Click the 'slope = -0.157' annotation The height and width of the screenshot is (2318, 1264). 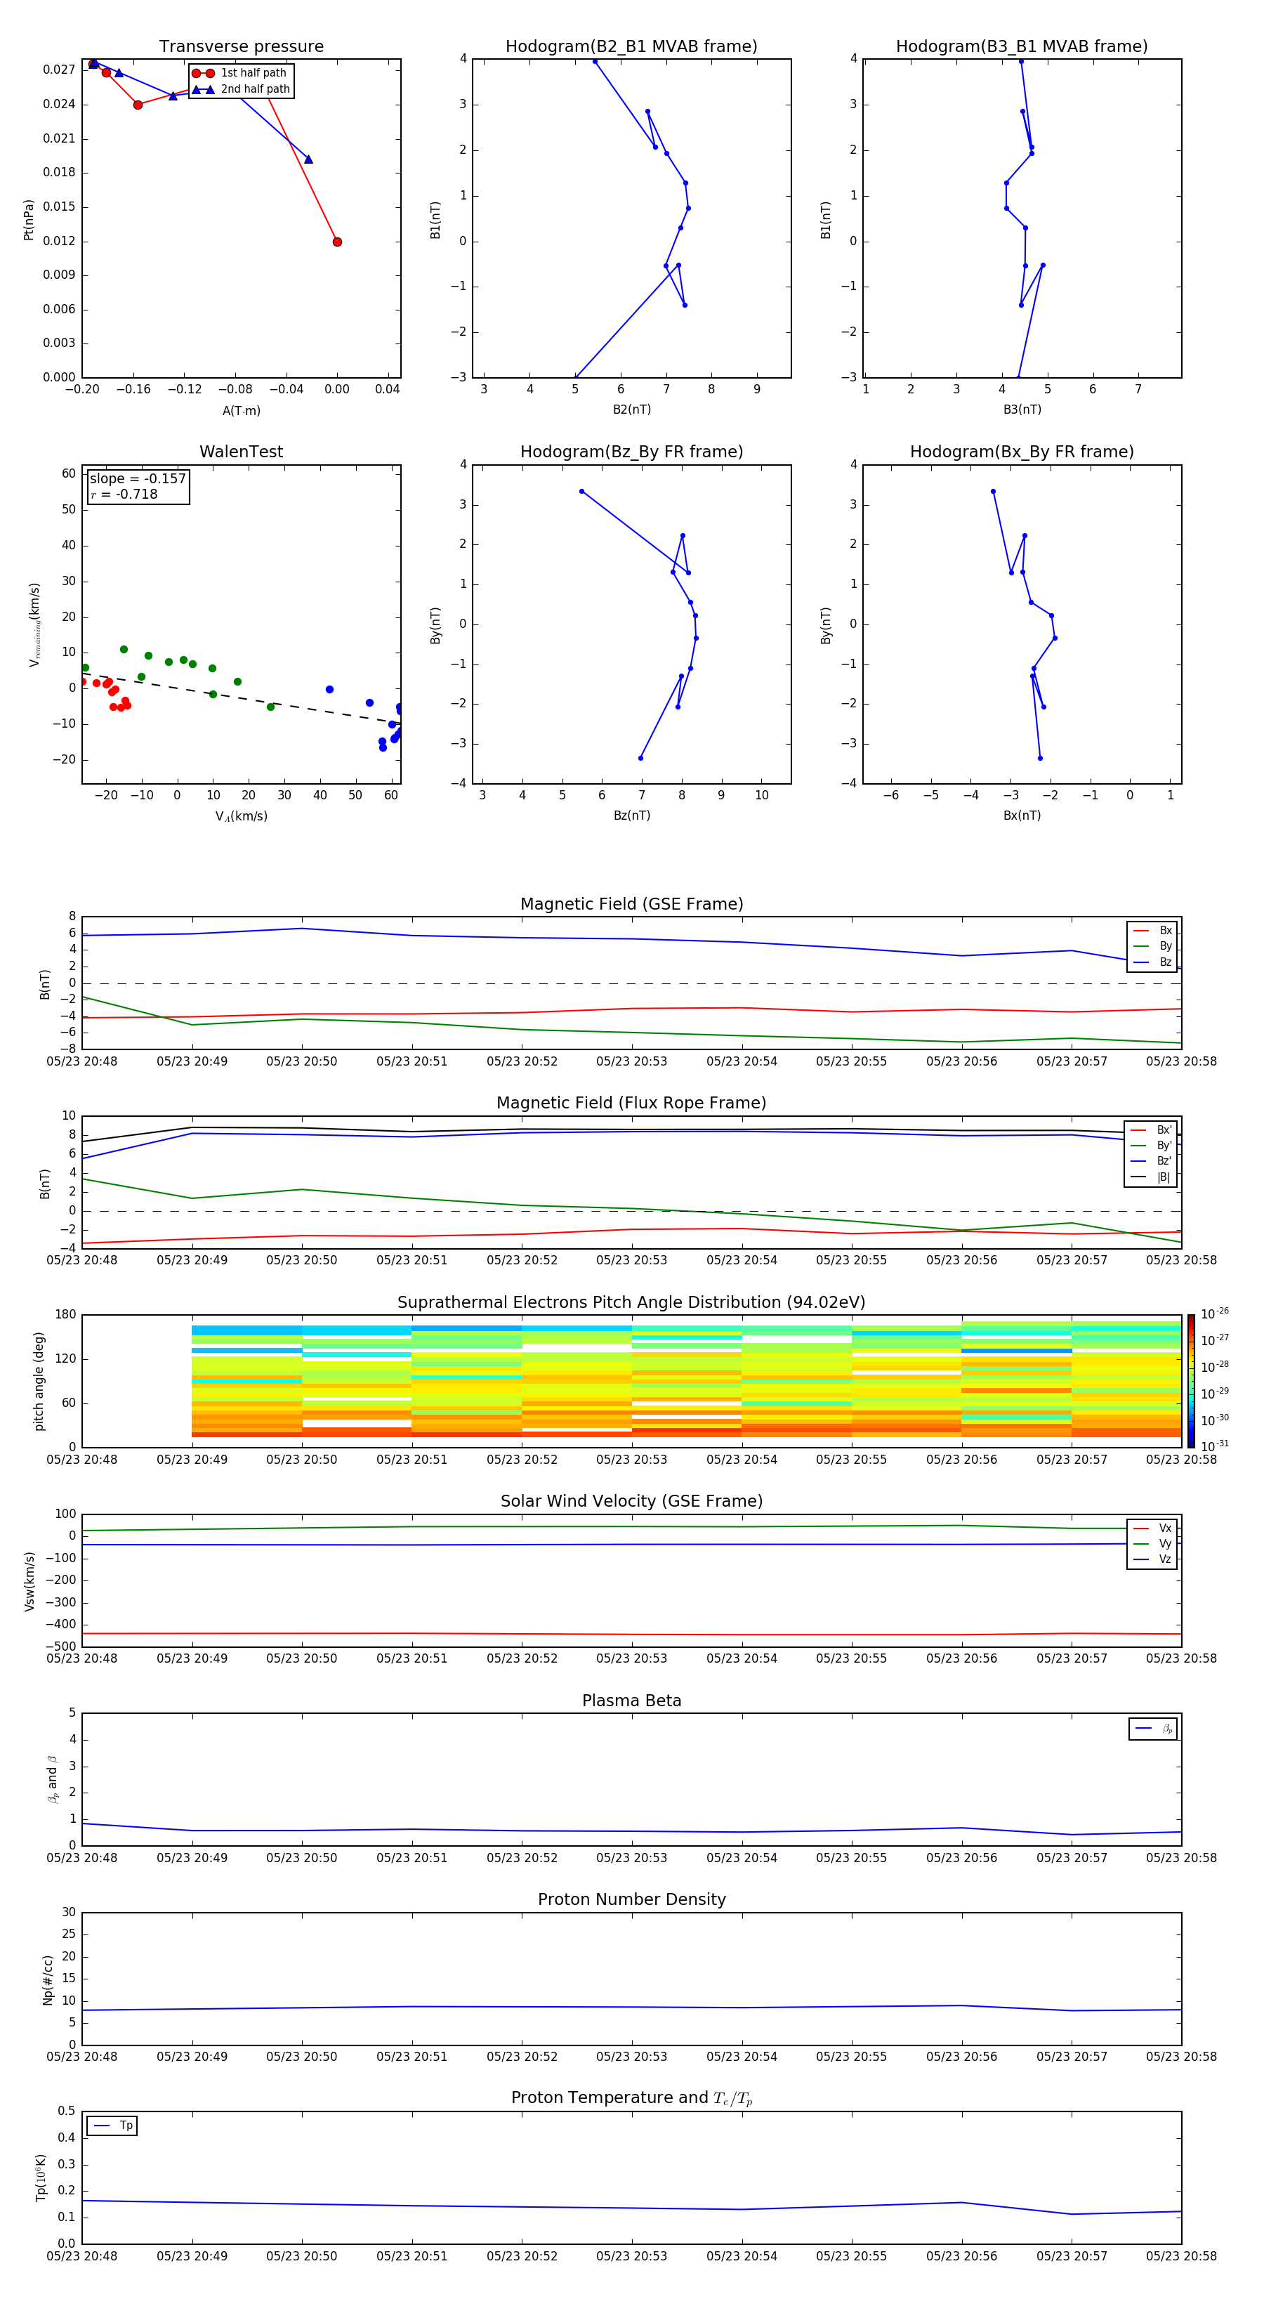138,479
